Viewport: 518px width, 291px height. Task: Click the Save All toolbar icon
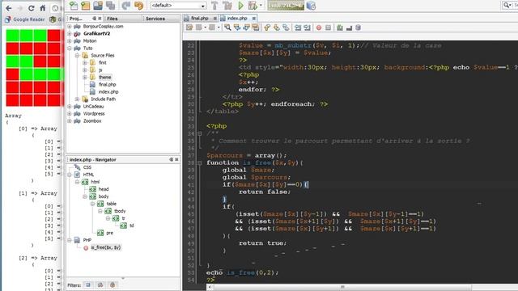110,6
